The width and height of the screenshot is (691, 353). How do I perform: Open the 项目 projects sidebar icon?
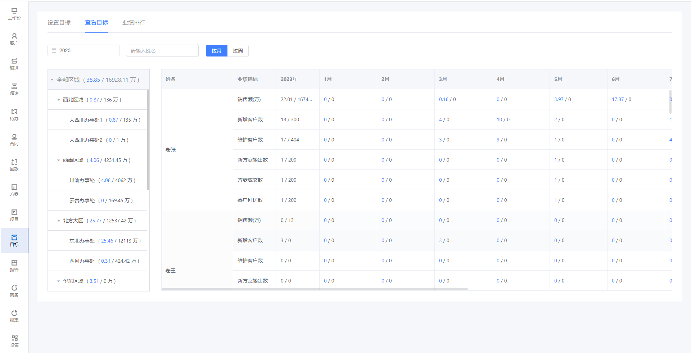tap(14, 215)
